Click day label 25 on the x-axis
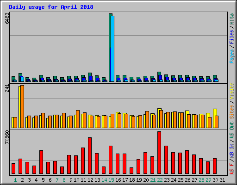Viewport: 237px width, 185px height. pyautogui.click(x=181, y=180)
